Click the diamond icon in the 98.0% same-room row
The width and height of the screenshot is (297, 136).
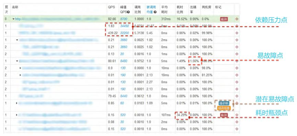point(237,68)
